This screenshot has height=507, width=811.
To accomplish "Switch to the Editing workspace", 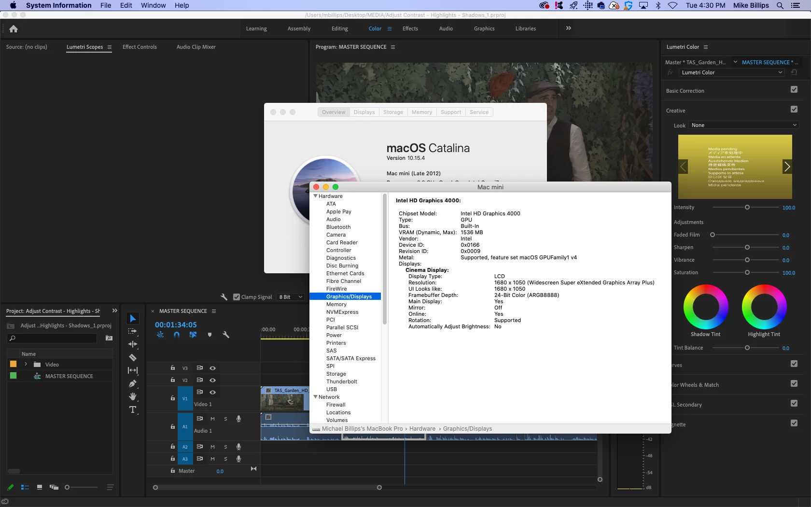I will click(340, 28).
